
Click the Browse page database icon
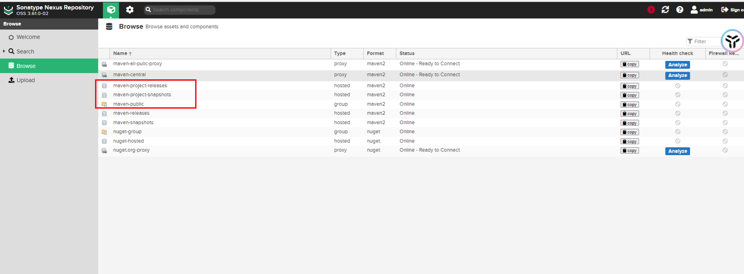click(109, 26)
